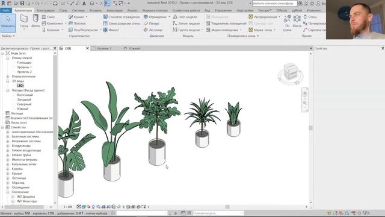Click the view scale 1:100 button
385x217 pixels.
(68, 207)
